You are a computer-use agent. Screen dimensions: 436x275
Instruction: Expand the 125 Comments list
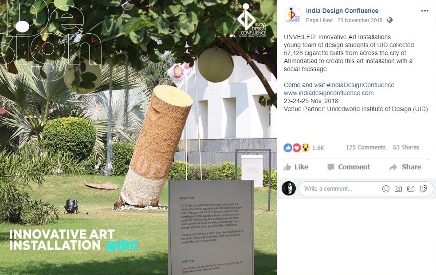tap(365, 147)
